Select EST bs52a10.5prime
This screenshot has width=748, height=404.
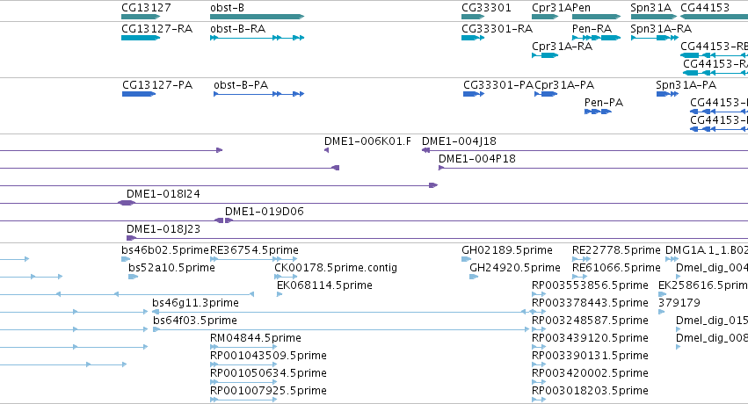(x=171, y=268)
